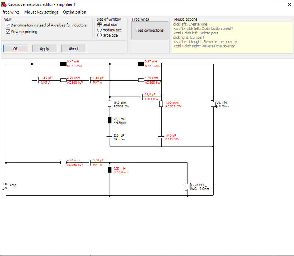Uncheck Denomination instead of R-values checkbox

[x=8, y=25]
